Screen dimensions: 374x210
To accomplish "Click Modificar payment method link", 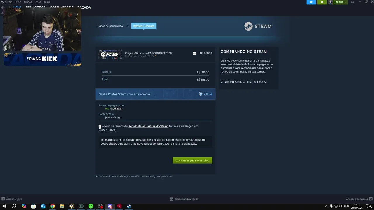I will (116, 108).
